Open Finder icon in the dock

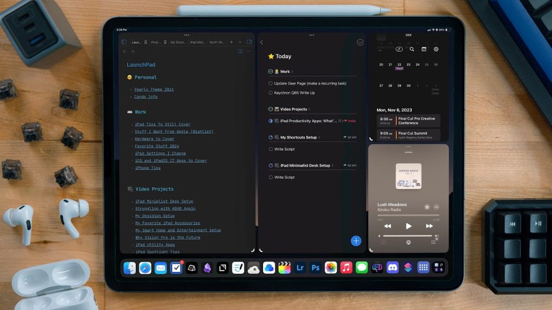pyautogui.click(x=129, y=268)
